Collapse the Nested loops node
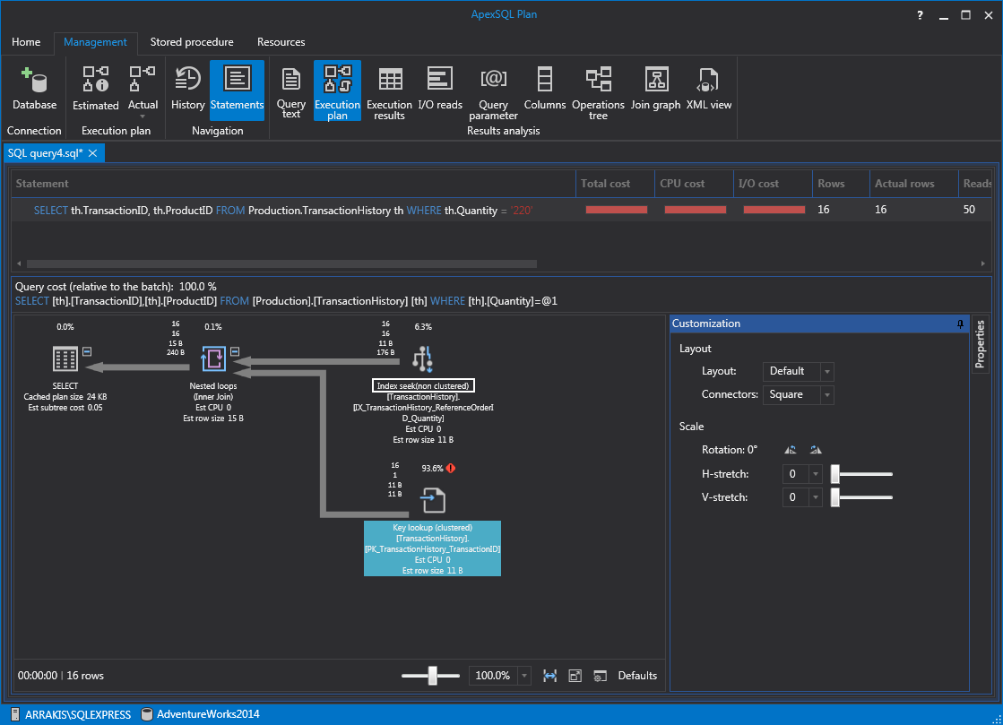The image size is (1003, 725). pyautogui.click(x=235, y=351)
